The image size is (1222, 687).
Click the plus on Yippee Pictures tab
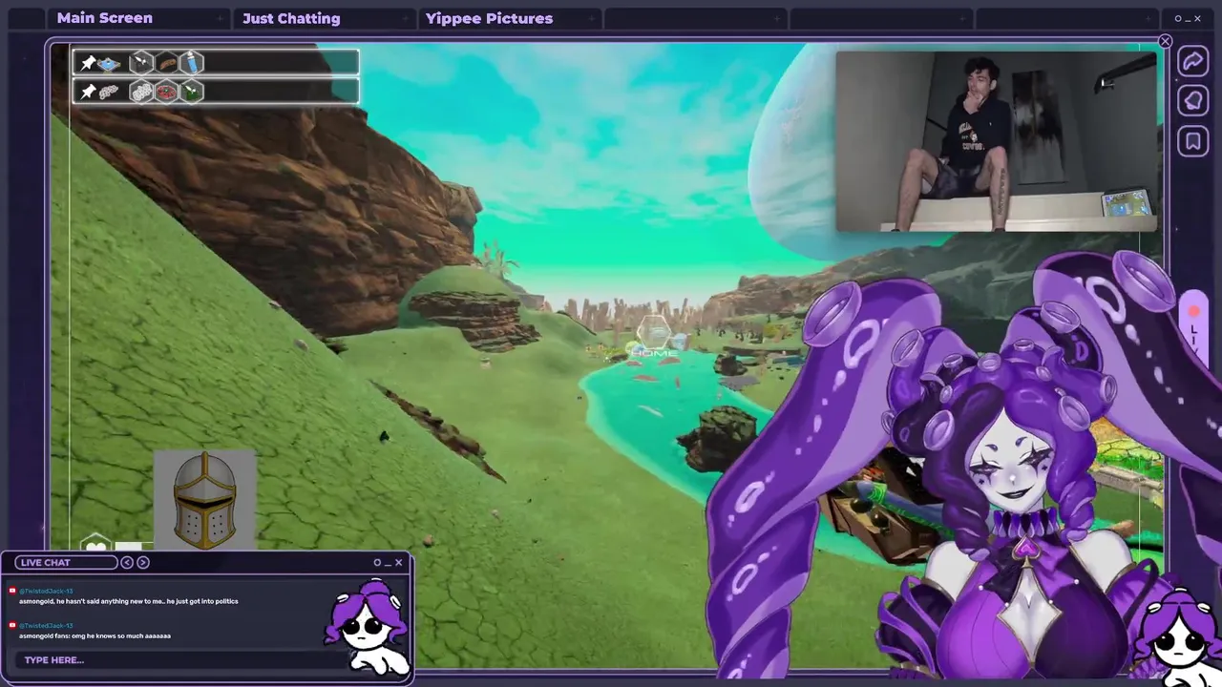591,18
